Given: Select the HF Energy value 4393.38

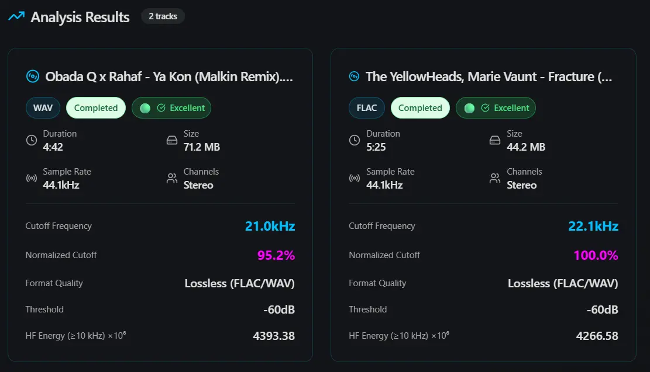Looking at the screenshot, I should (x=274, y=336).
